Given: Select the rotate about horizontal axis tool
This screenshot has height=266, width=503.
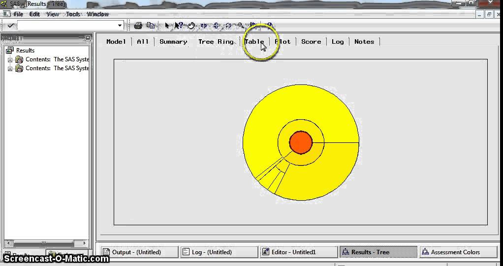Looking at the screenshot, I should (216, 26).
